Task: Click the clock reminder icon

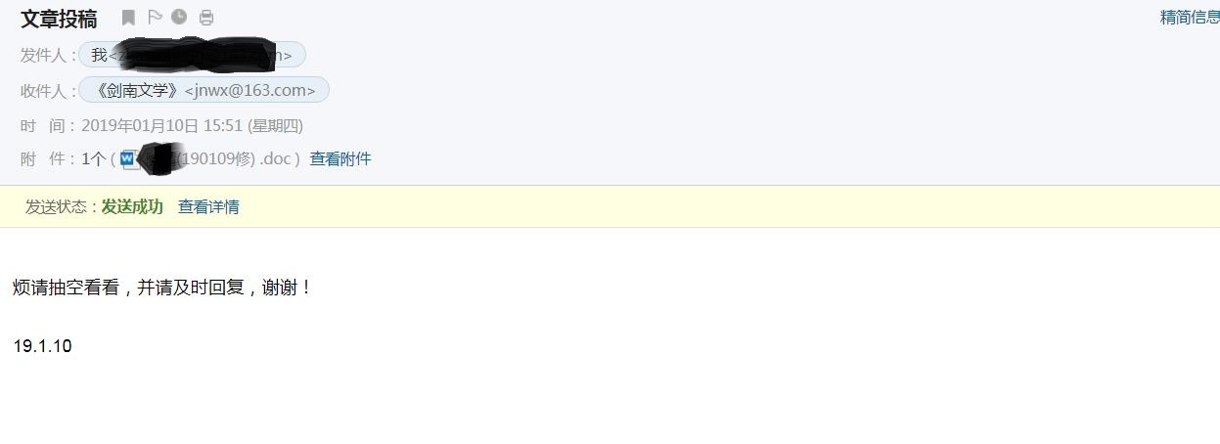Action: 179,17
